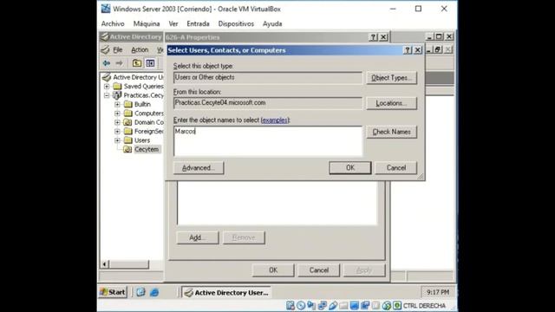Click the Users folder icon in the tree
The width and height of the screenshot is (555, 312).
point(128,140)
